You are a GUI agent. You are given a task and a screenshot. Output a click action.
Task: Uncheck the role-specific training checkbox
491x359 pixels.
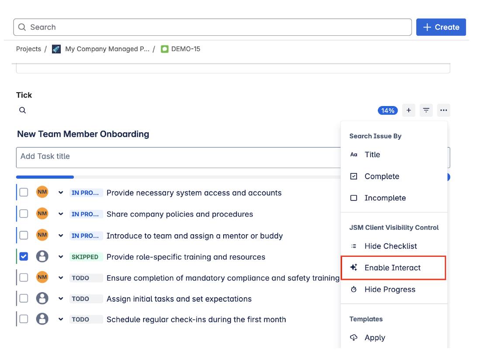coord(24,256)
